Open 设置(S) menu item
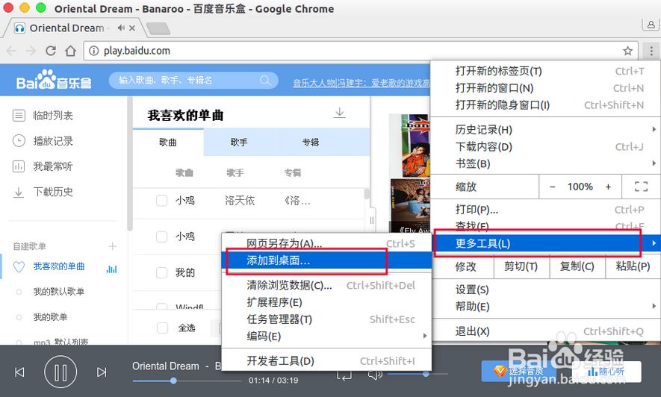The image size is (661, 397). pyautogui.click(x=544, y=290)
